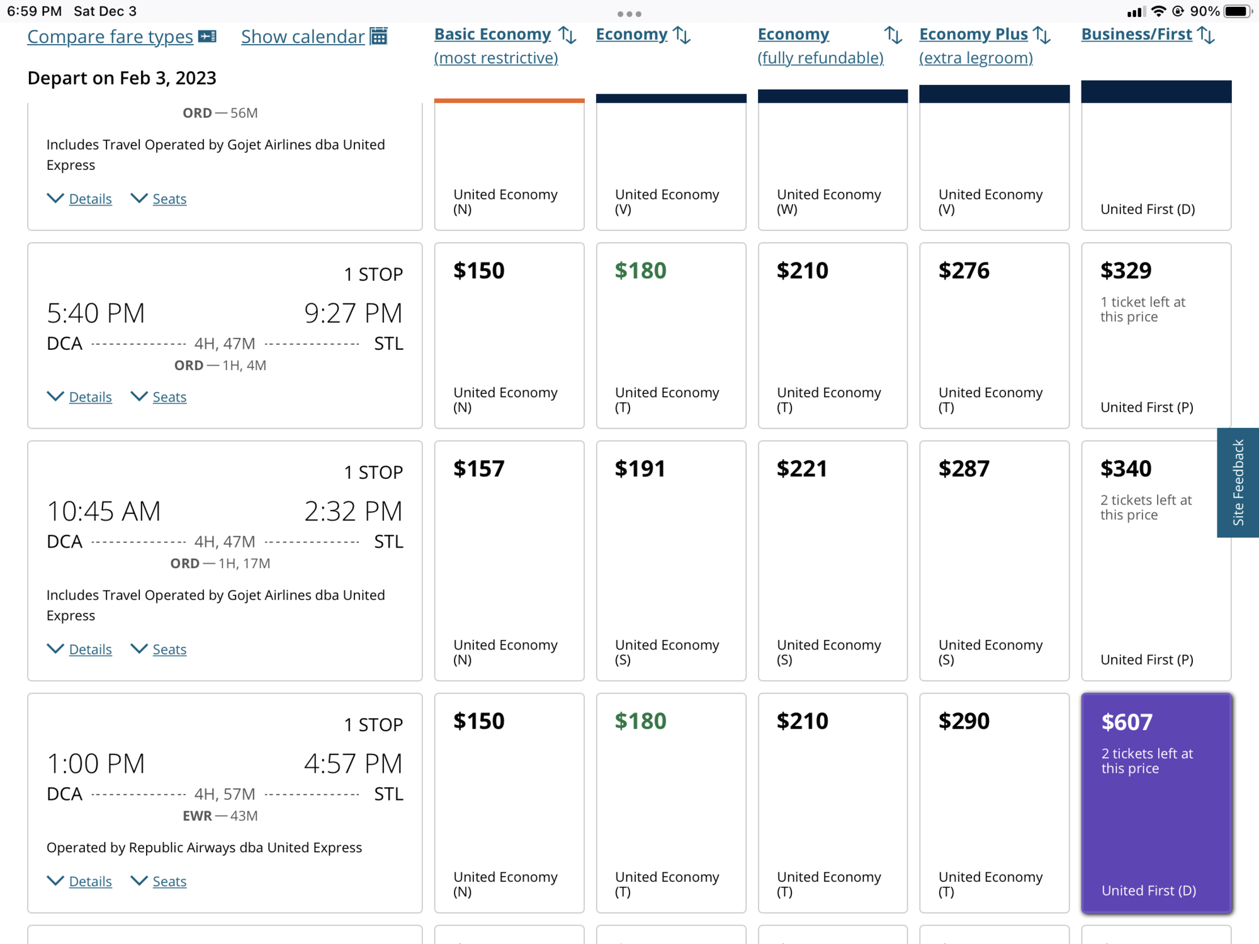Screen dimensions: 1259x944
Task: Select the $607 United First fare
Action: coord(1156,803)
